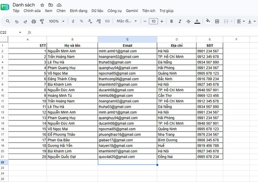Increase decimal places
The image size is (258, 182).
[x=98, y=21]
